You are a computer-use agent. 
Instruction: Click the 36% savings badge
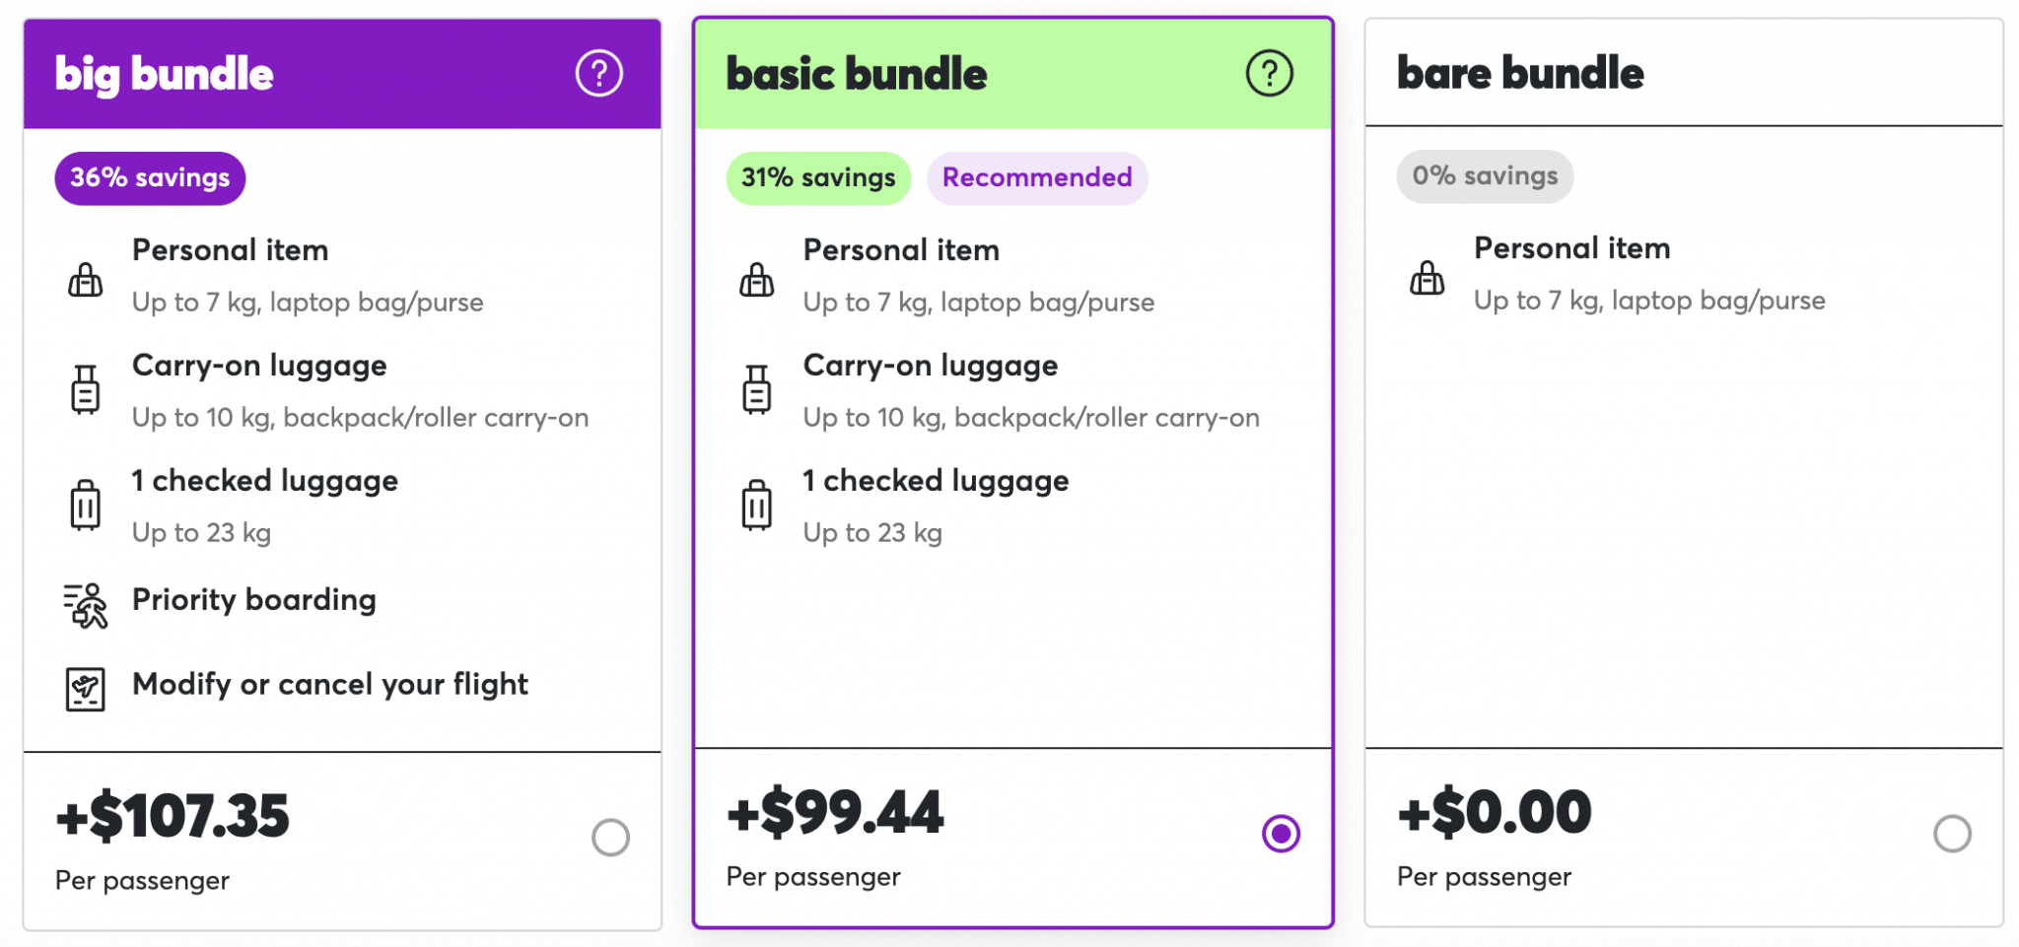pos(149,178)
